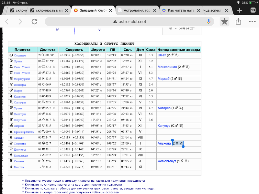Tap the Neptune glyph in Нептун row
The image size is (259, 194).
coord(11,114)
